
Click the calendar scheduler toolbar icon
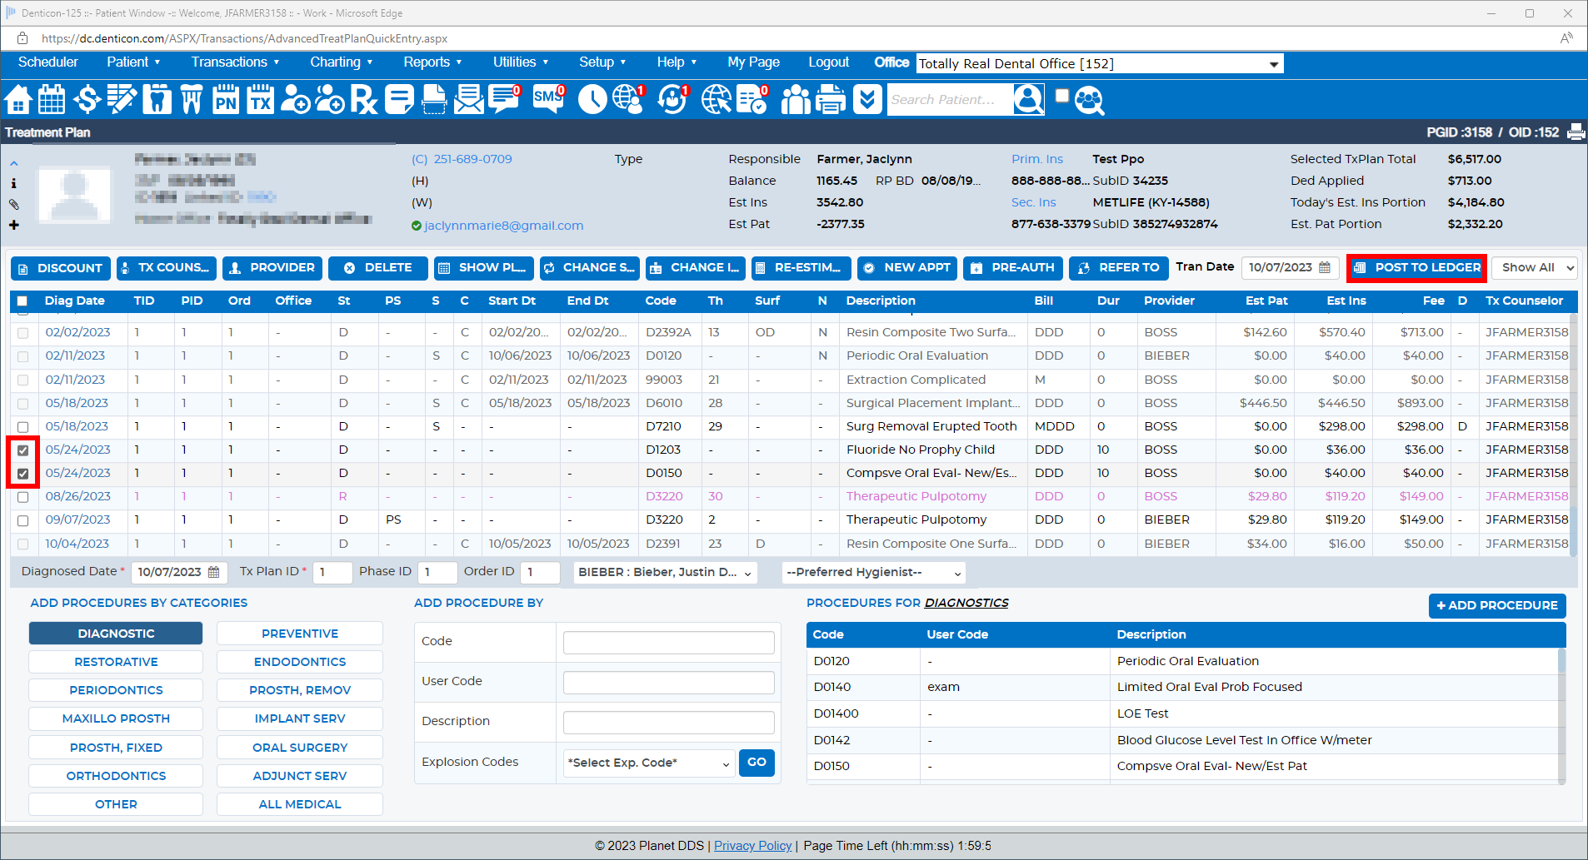click(52, 100)
